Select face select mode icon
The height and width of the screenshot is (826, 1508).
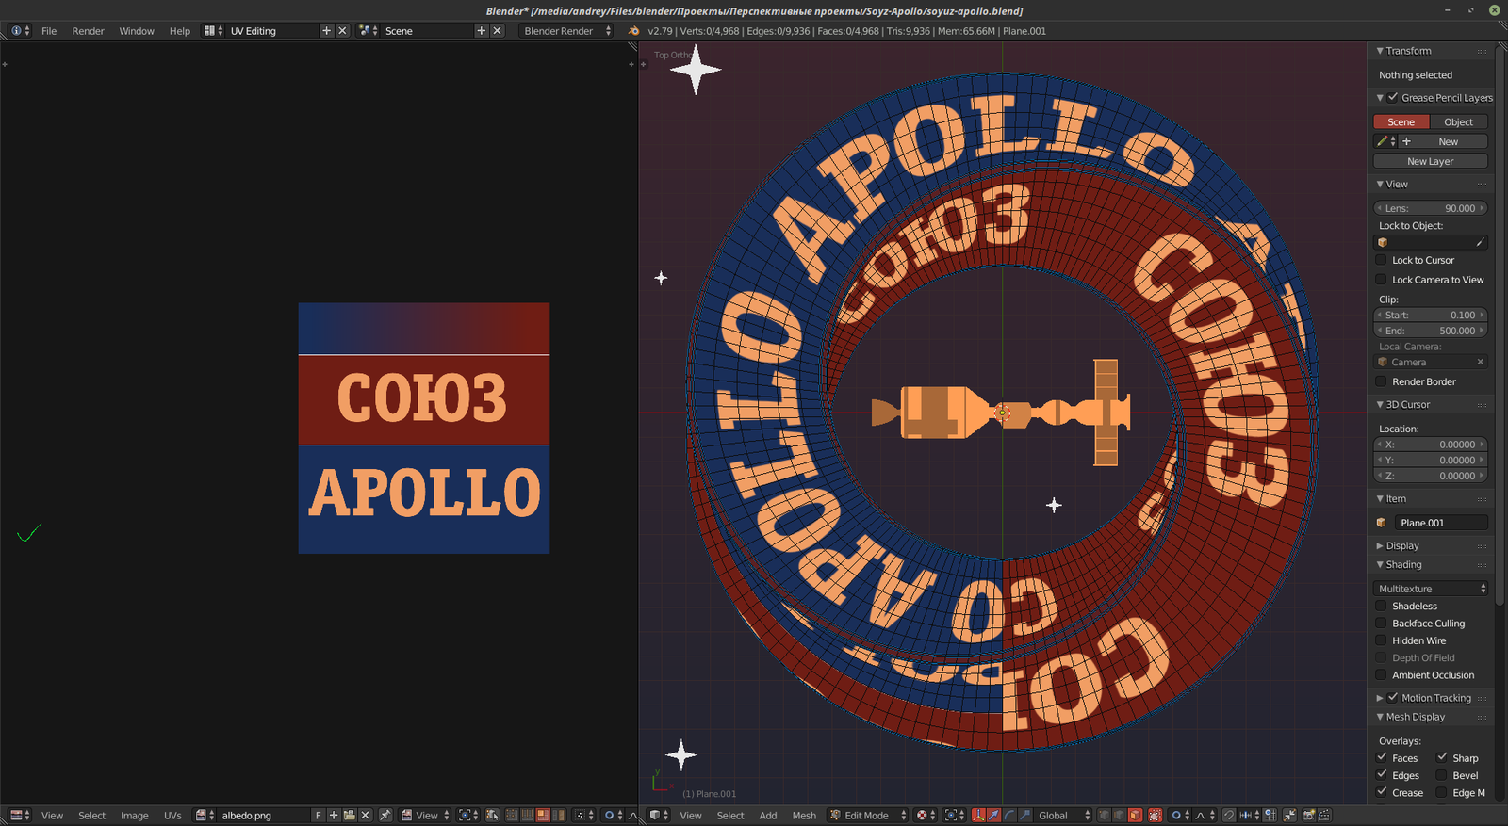click(x=1135, y=816)
